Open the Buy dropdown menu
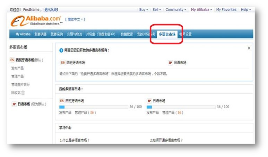Screen dimensions: 268x157 click(144, 10)
